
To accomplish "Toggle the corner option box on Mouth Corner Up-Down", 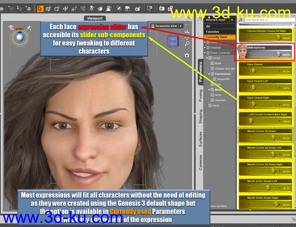I will pyautogui.click(x=289, y=131).
